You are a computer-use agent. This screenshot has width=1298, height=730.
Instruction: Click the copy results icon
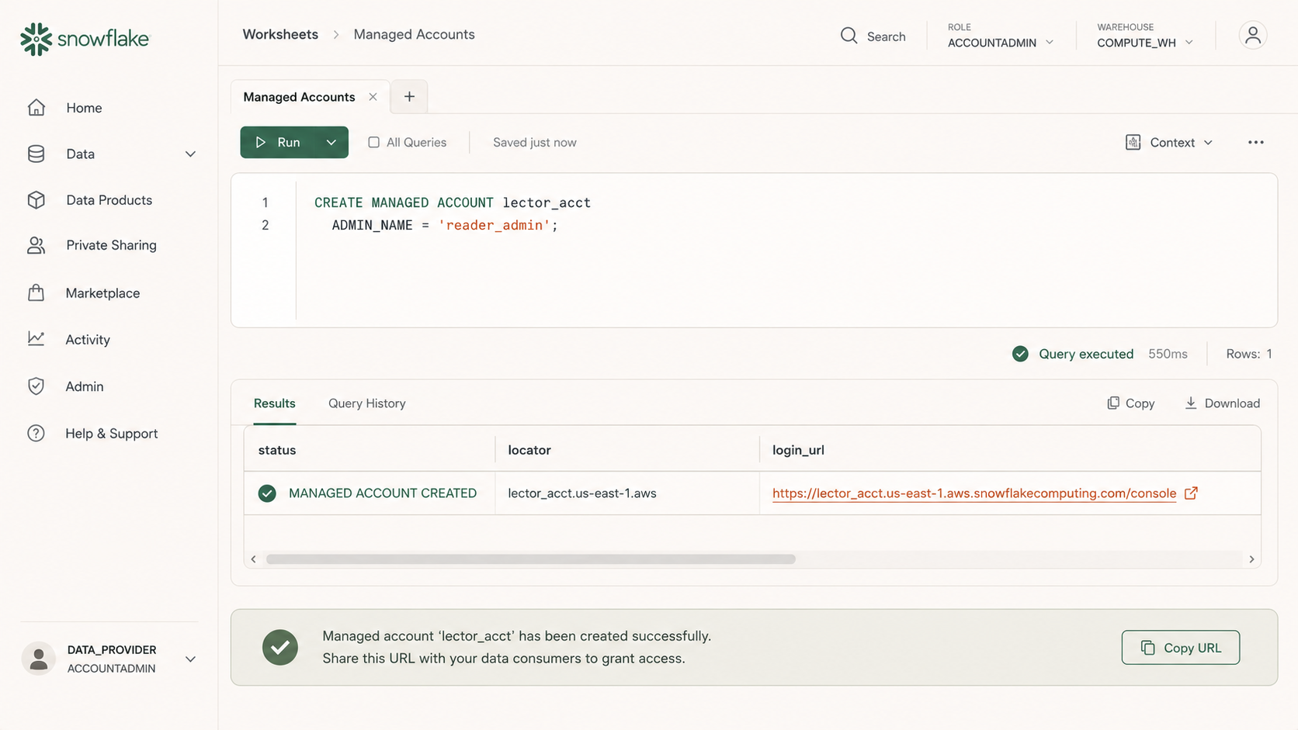click(x=1113, y=403)
